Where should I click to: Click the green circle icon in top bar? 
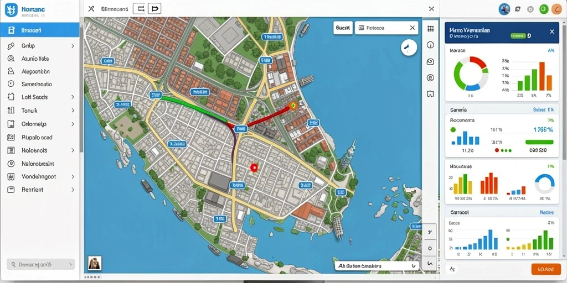pos(544,9)
